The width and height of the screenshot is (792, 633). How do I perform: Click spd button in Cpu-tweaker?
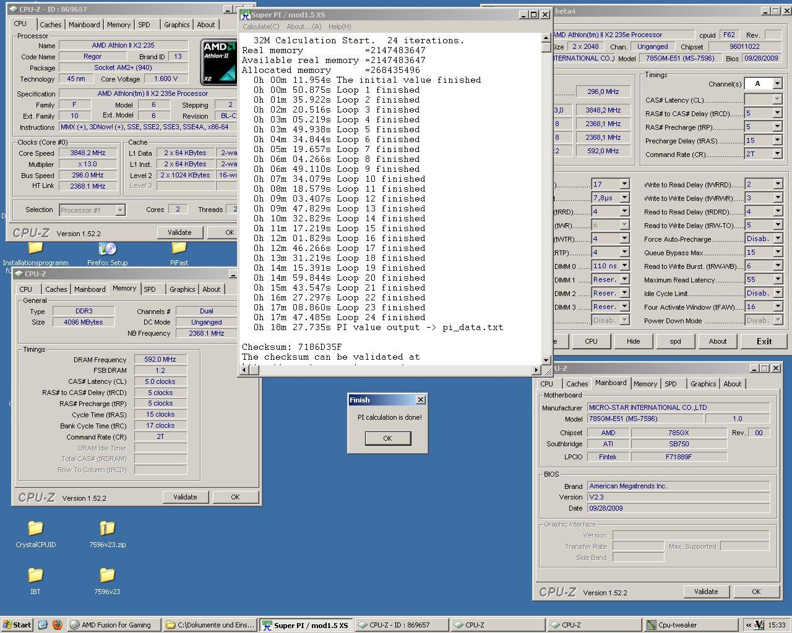coord(675,341)
